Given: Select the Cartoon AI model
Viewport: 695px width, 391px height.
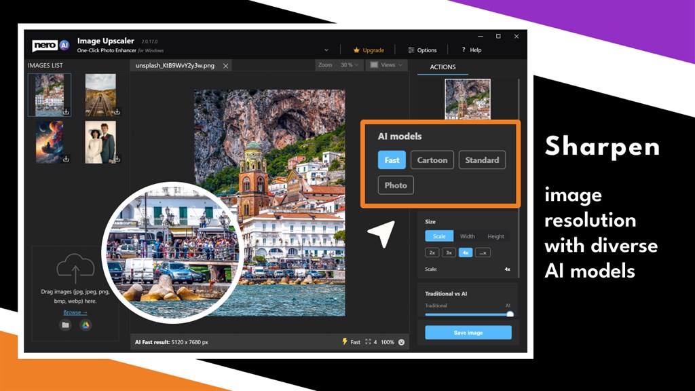Looking at the screenshot, I should click(x=432, y=160).
